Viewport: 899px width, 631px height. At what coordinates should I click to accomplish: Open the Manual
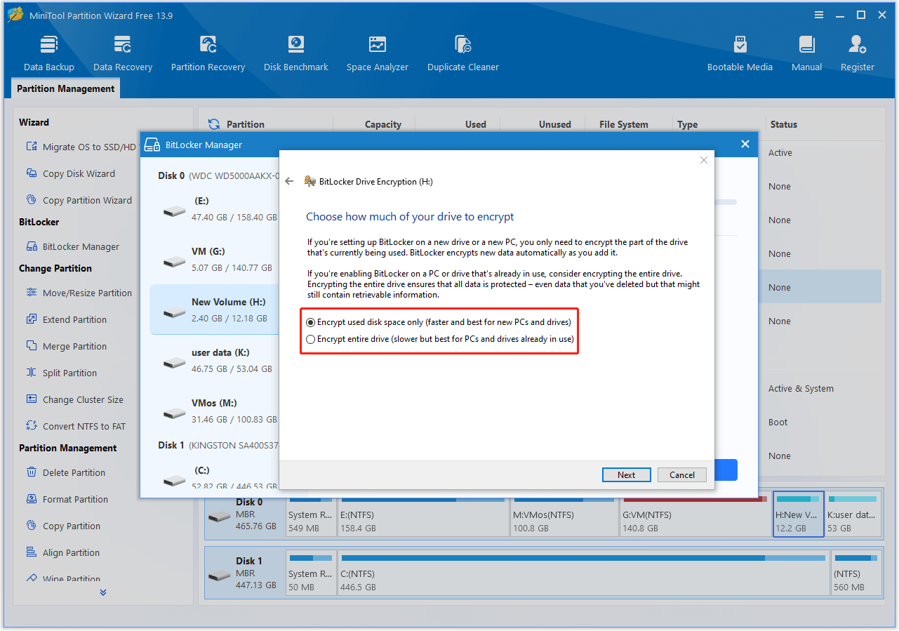pos(807,53)
